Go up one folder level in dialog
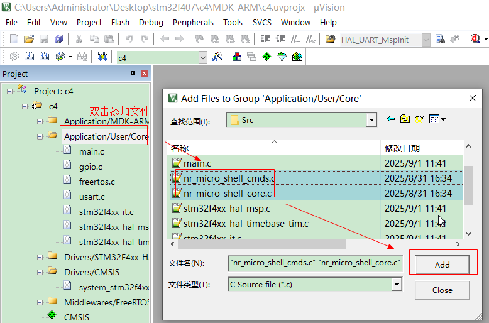Viewport: 489px width, 323px height. 405,119
